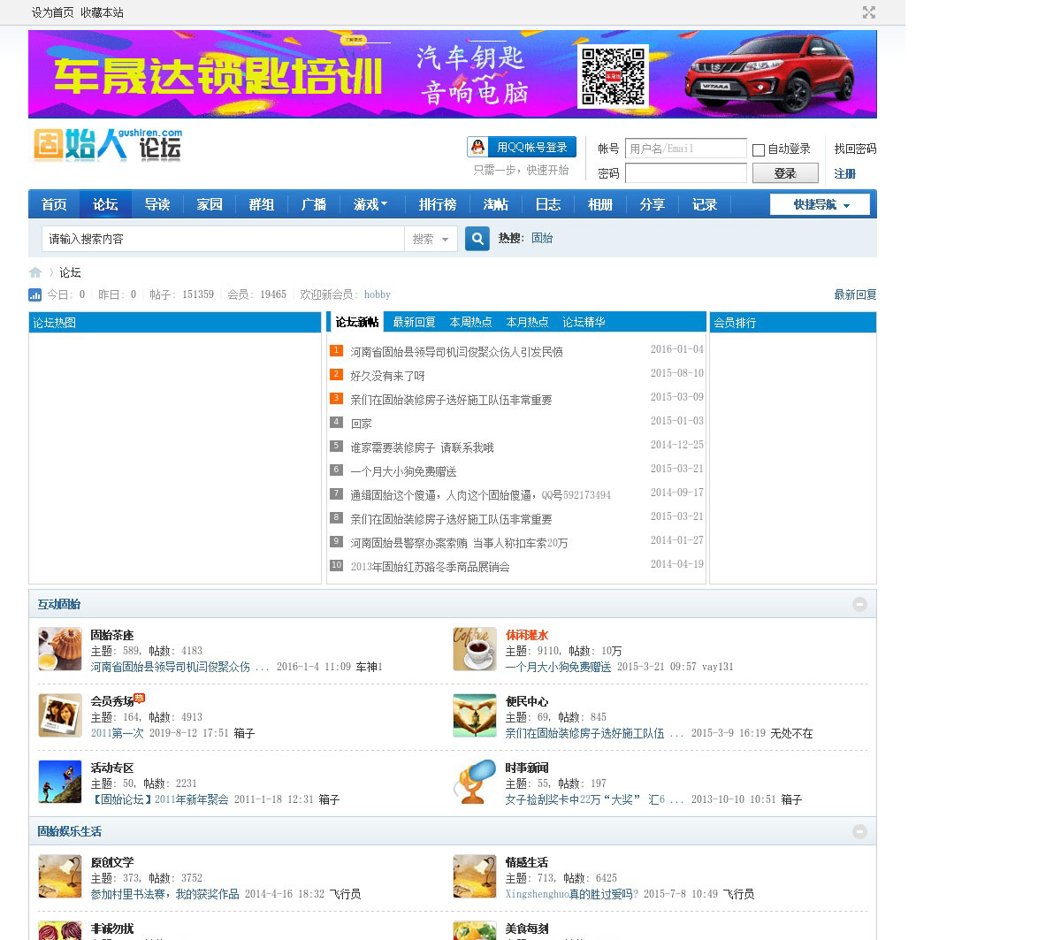This screenshot has height=940, width=1061.
Task: Click the home icon in breadcrumb
Action: [x=35, y=272]
